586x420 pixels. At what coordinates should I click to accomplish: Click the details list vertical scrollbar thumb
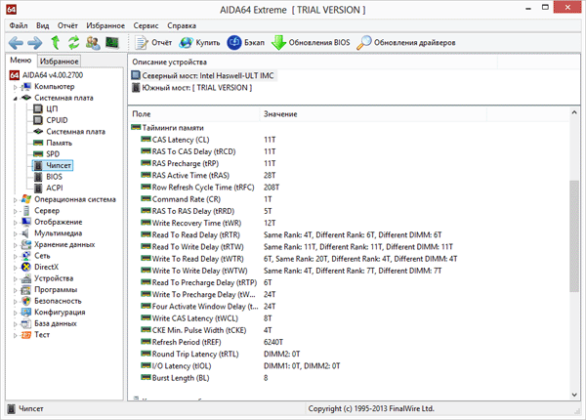[574, 235]
